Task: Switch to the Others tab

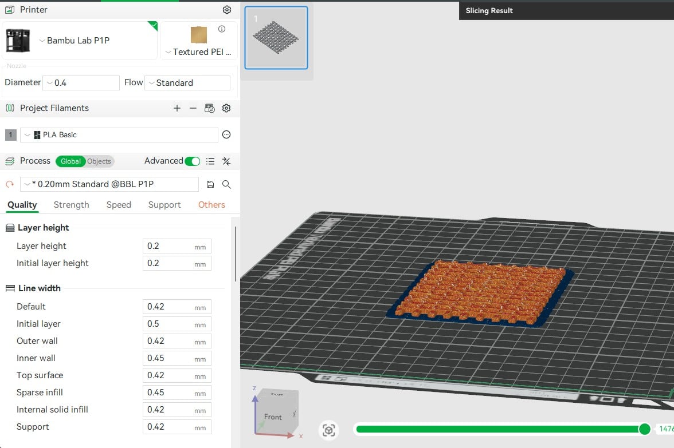Action: pyautogui.click(x=211, y=205)
